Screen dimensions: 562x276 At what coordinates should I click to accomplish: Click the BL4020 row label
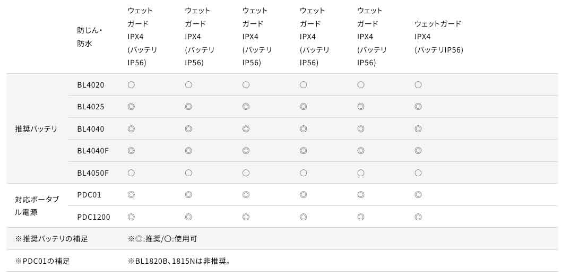90,85
